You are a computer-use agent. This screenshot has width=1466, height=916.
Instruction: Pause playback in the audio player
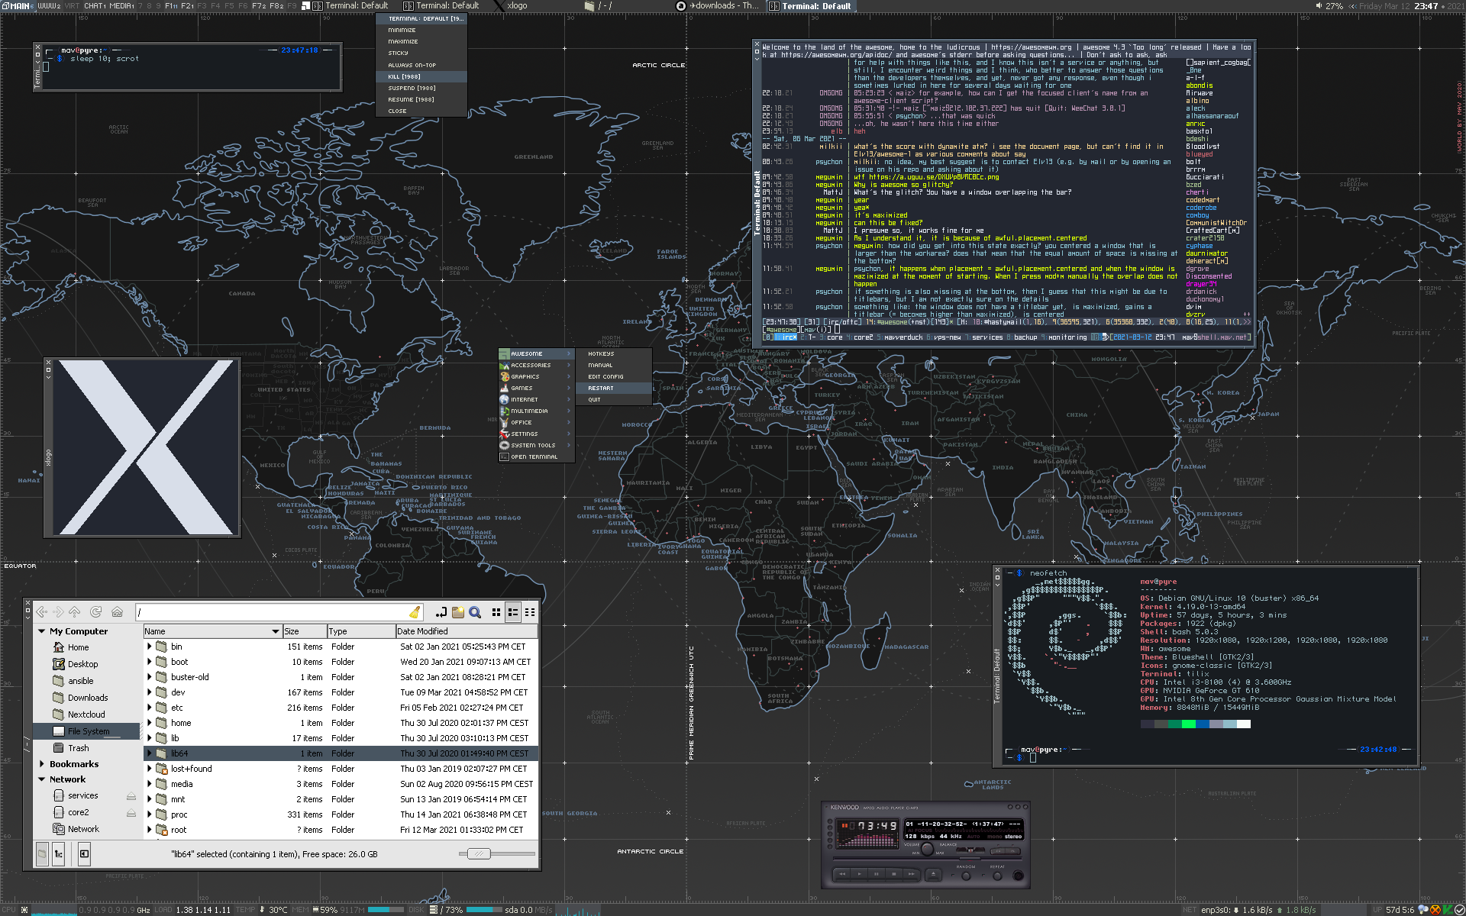[877, 874]
